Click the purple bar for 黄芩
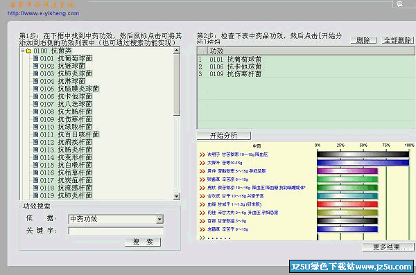The width and height of the screenshot is (416, 275). (347, 171)
